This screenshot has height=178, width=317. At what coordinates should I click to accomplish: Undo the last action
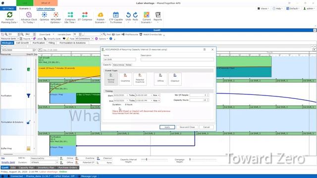128,15
